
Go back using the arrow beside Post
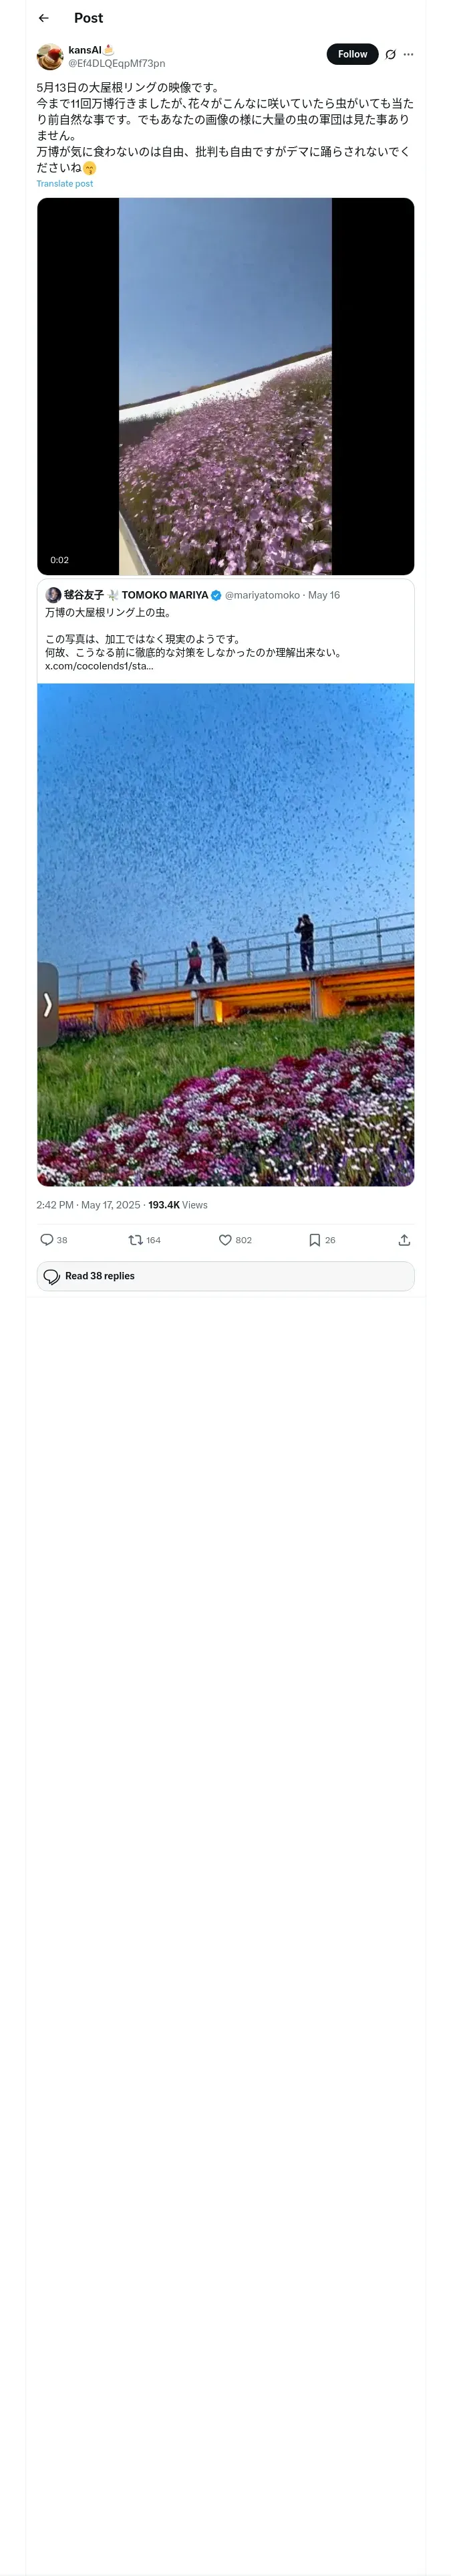click(x=44, y=18)
